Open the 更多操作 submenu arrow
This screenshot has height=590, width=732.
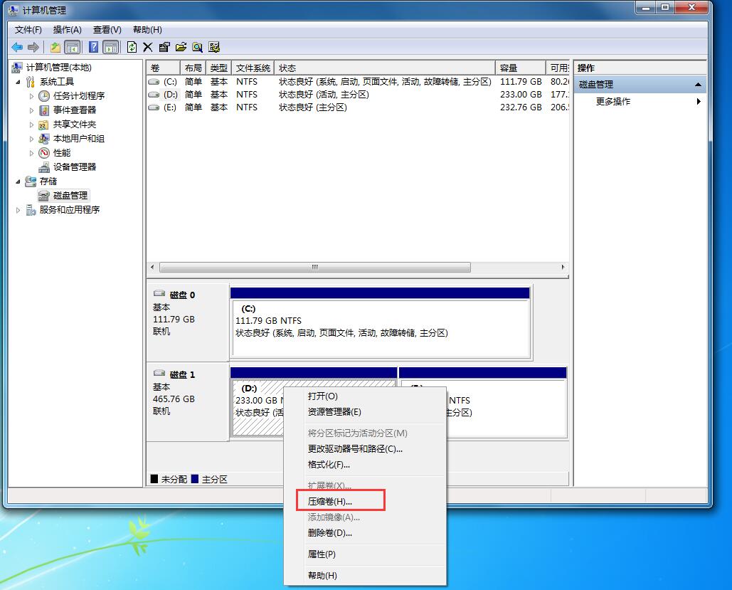click(698, 101)
